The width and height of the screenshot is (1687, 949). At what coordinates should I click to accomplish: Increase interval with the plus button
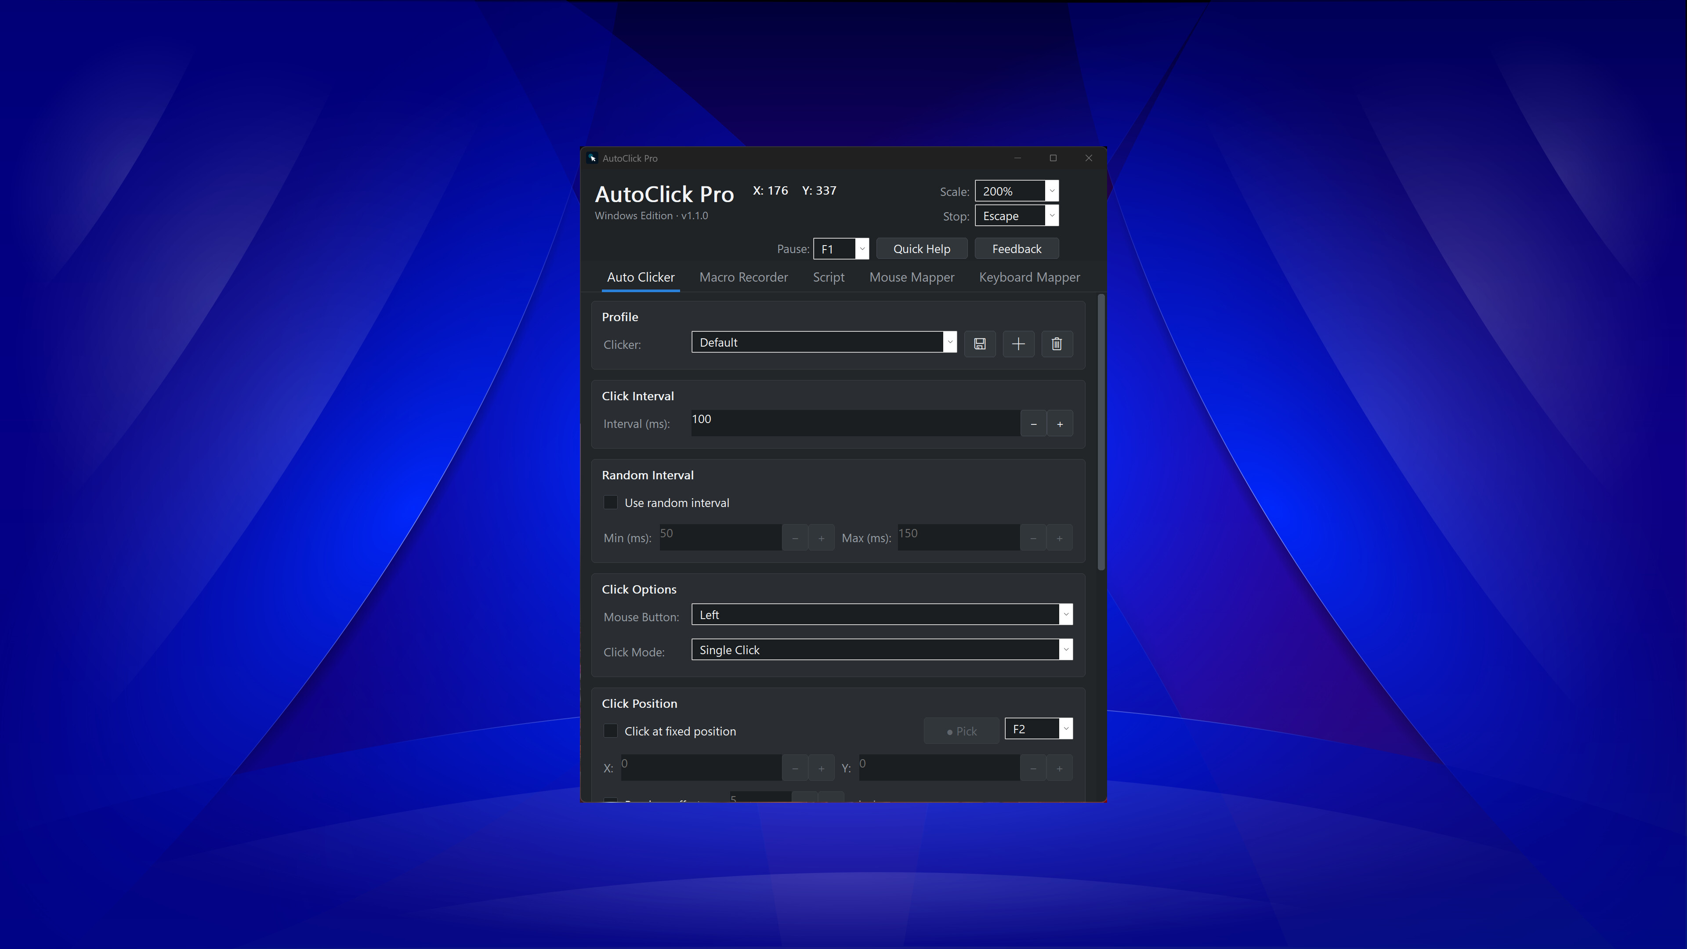tap(1060, 424)
